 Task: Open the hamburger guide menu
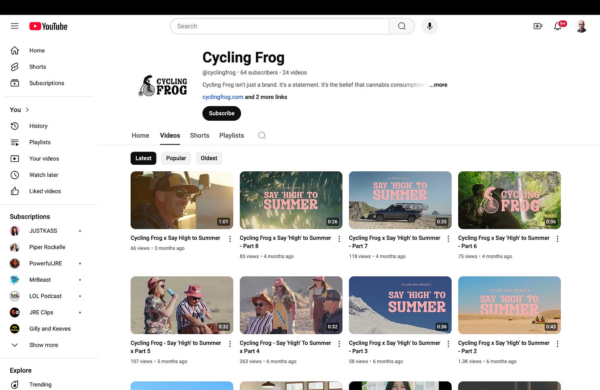coord(15,26)
